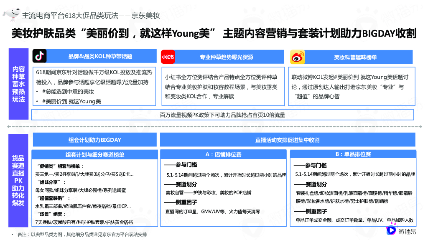Screen dimensions: 428x240
Task: Click the 直播间的订单量、GMV/UV等 line
Action: [x=213, y=211]
